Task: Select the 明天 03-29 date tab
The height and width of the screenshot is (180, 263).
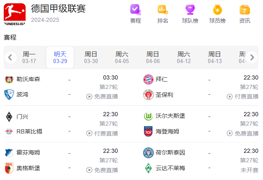Action: tap(60, 57)
